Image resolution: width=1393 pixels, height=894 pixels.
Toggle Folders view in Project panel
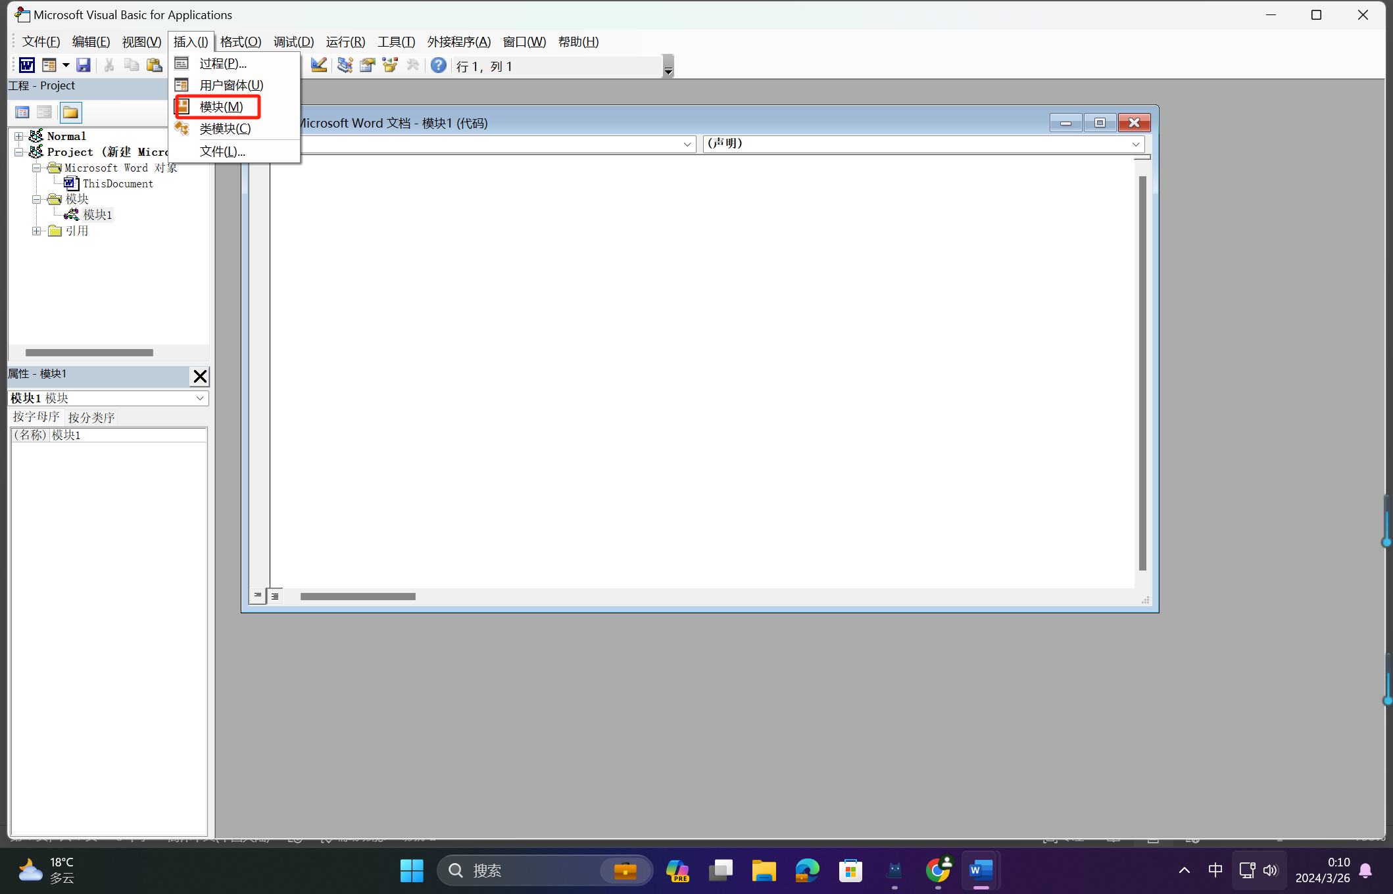70,112
